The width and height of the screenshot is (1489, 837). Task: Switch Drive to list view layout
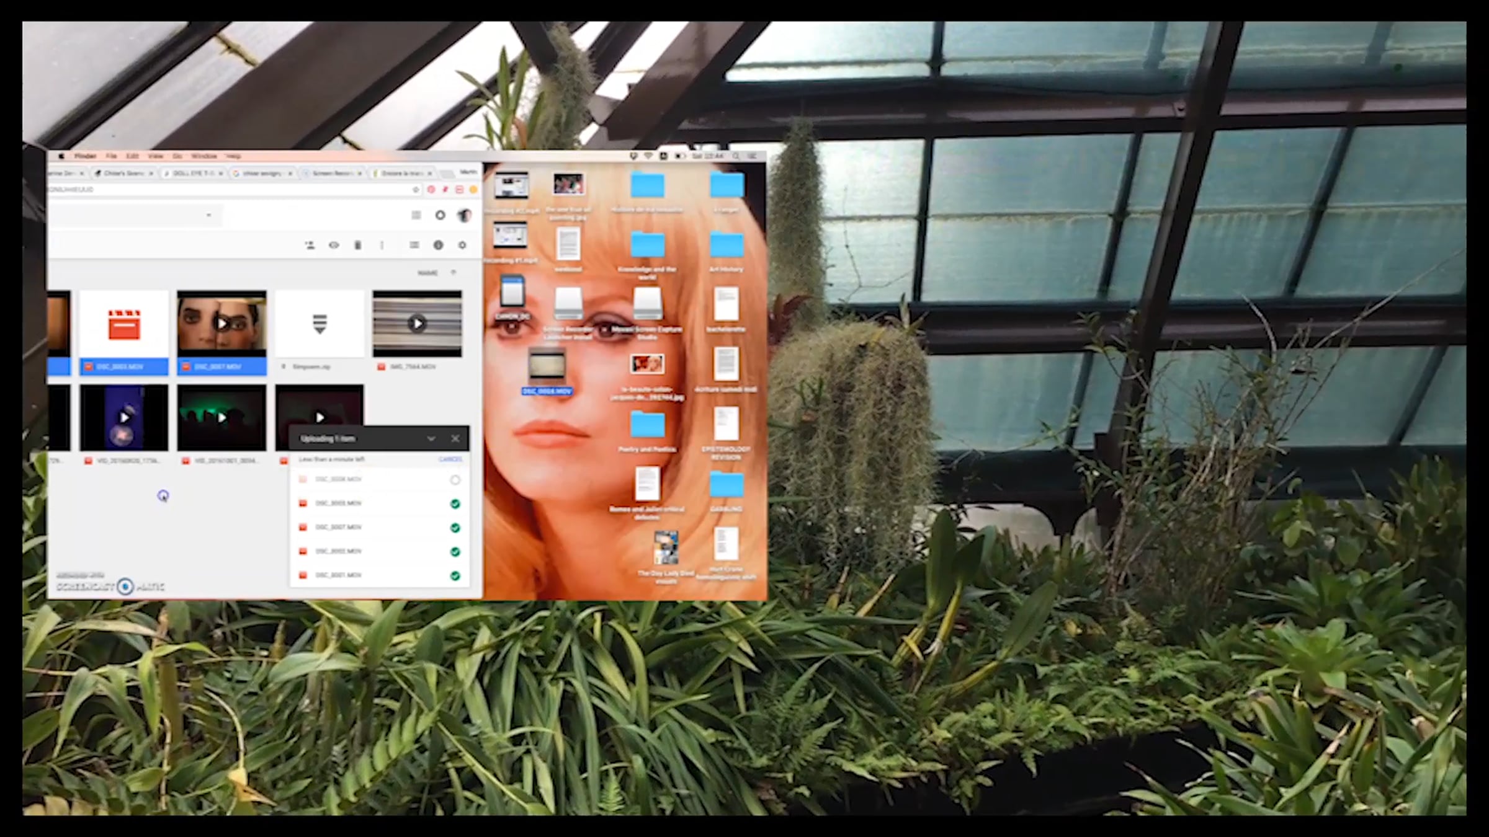pos(414,246)
